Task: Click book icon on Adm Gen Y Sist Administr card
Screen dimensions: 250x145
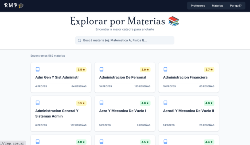Action: point(37,69)
